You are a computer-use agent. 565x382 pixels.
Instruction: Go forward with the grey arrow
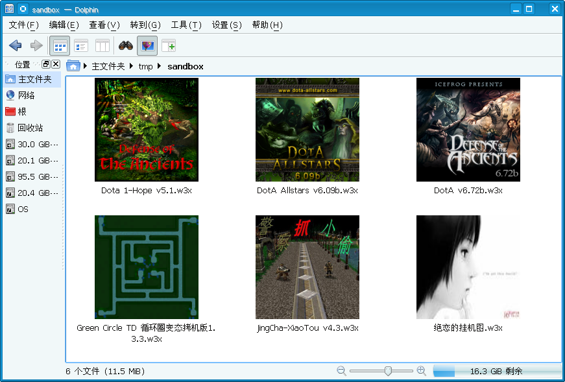(36, 46)
